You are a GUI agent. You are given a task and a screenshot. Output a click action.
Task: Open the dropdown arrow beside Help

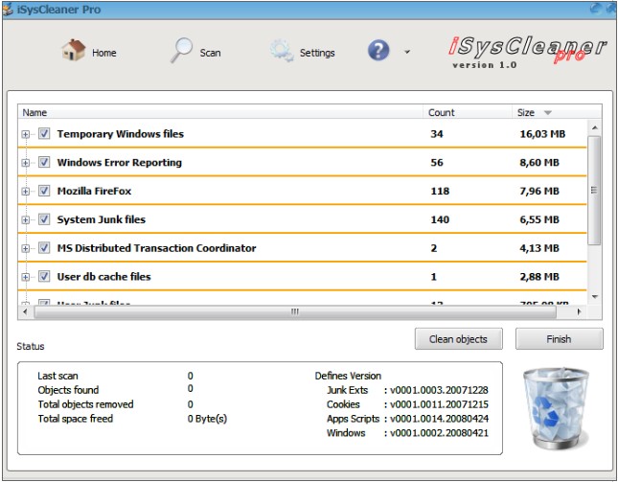coord(407,53)
